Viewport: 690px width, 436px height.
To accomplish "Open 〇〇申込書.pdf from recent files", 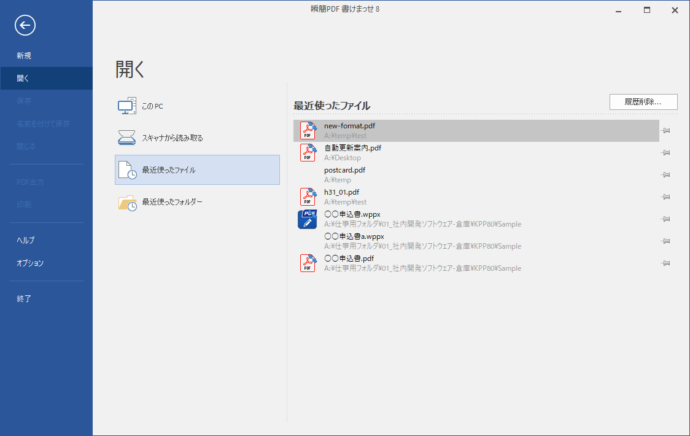I will coord(476,263).
